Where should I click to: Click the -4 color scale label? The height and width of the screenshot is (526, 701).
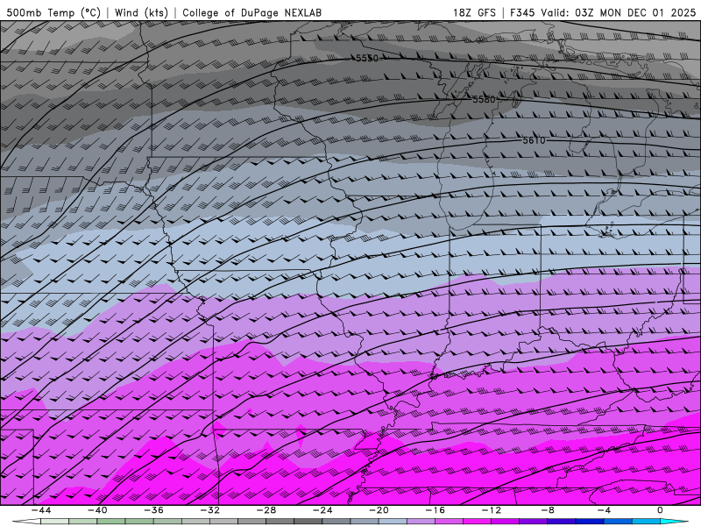click(x=605, y=510)
